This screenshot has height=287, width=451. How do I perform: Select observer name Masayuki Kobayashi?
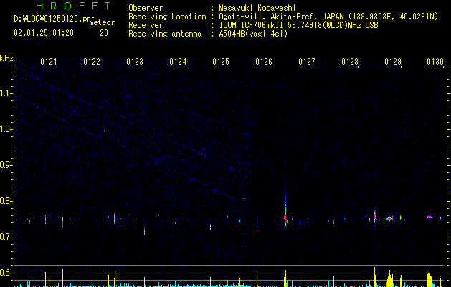(257, 8)
